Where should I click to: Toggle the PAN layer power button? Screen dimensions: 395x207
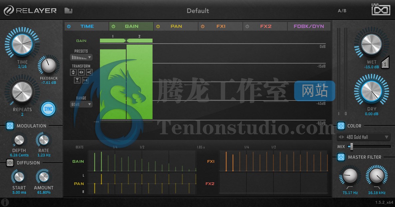point(158,26)
